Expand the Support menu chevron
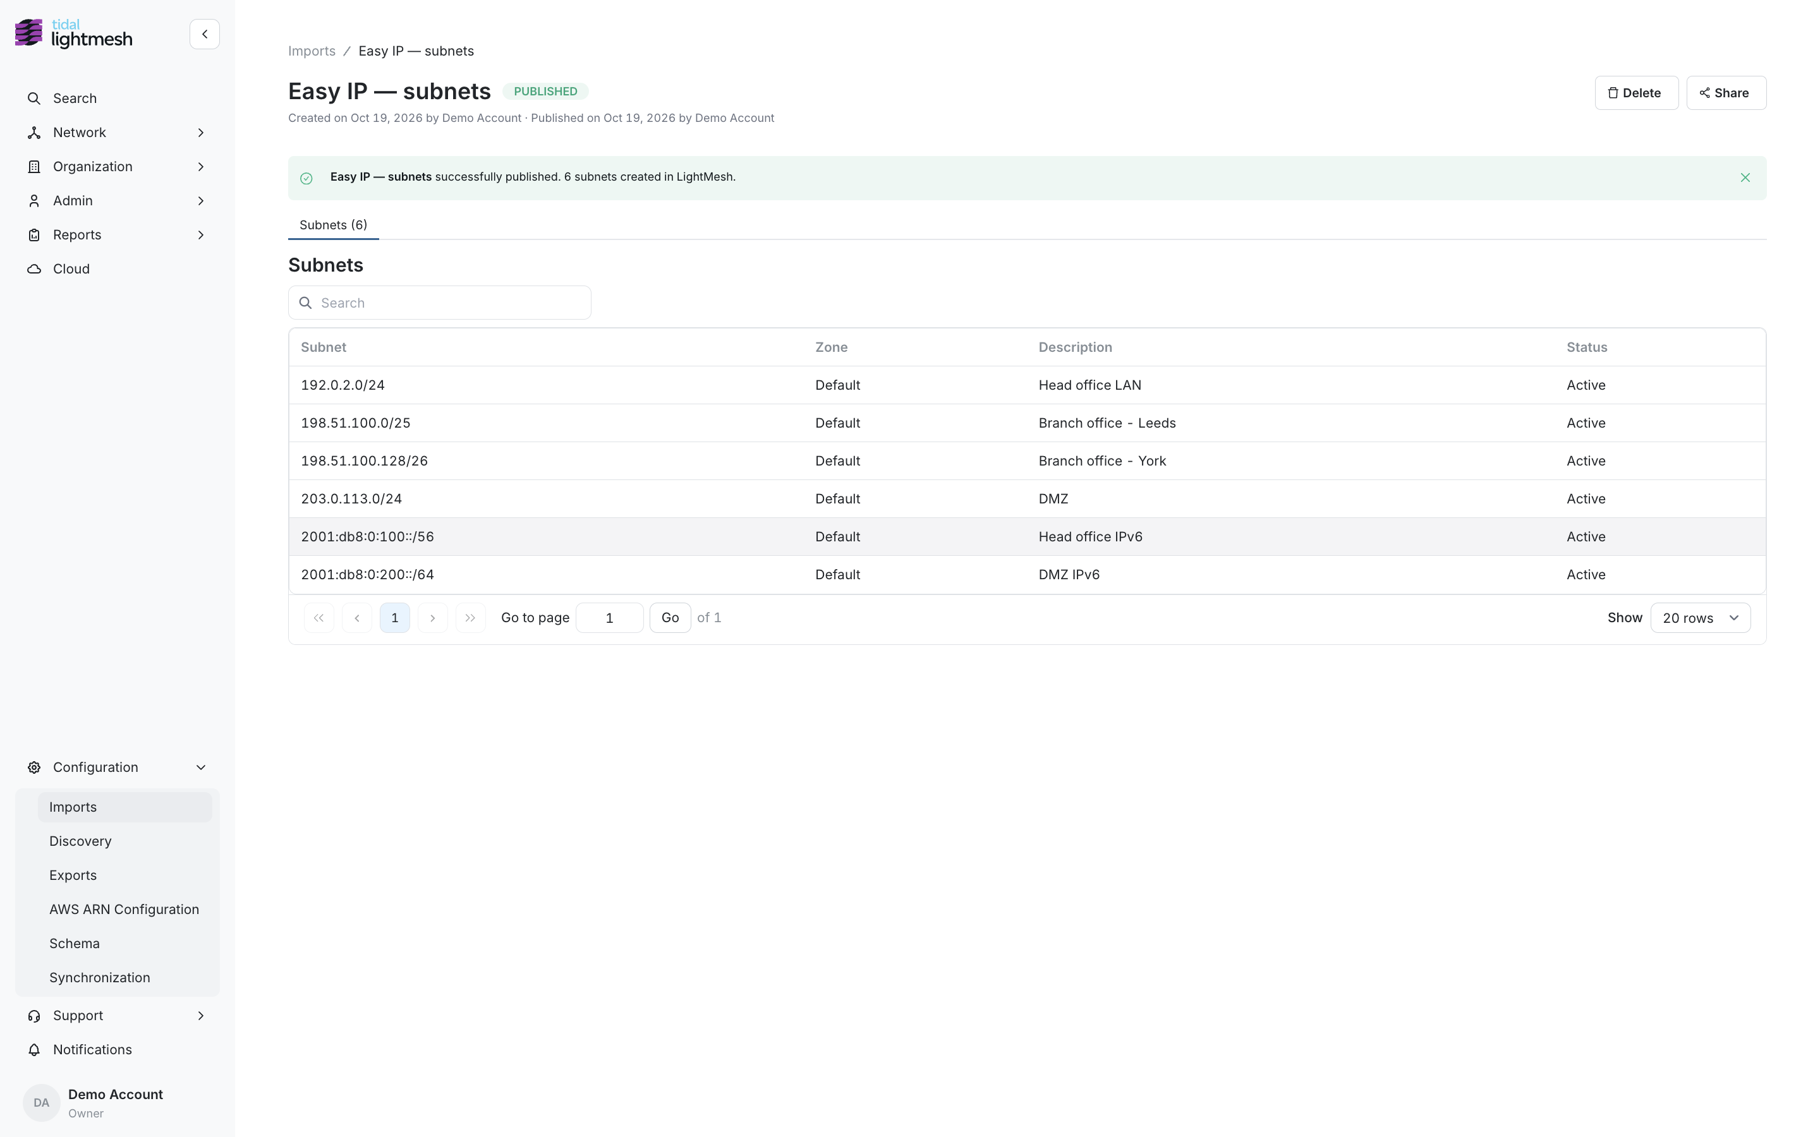 point(201,1015)
